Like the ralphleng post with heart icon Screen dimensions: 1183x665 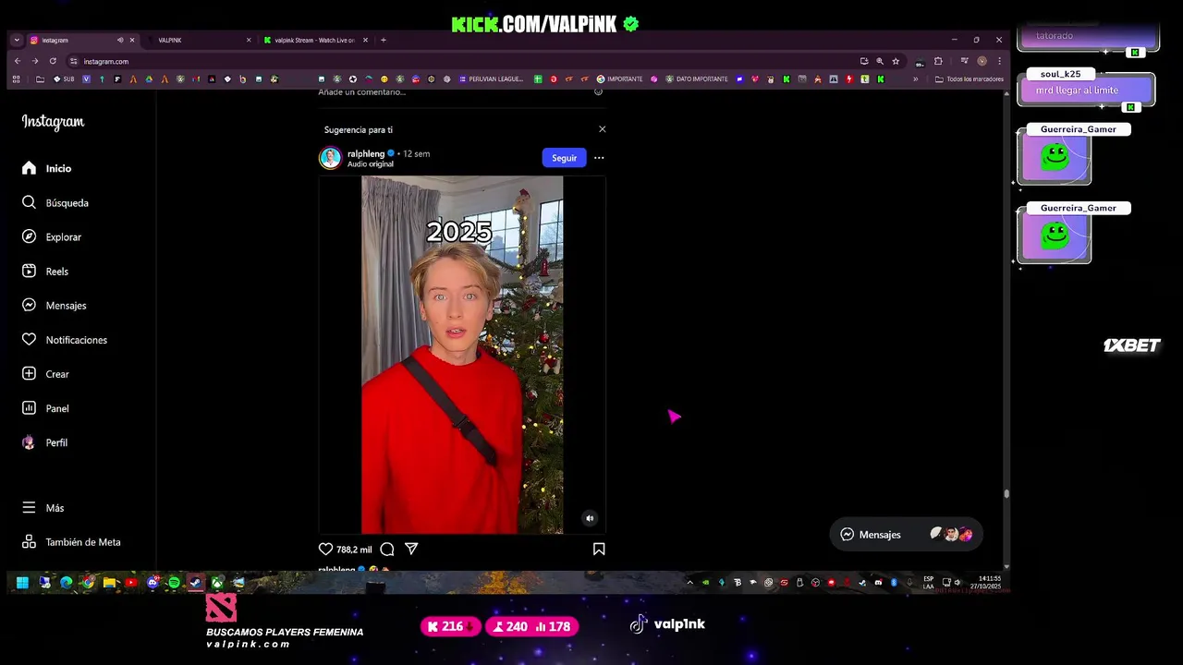pos(325,549)
